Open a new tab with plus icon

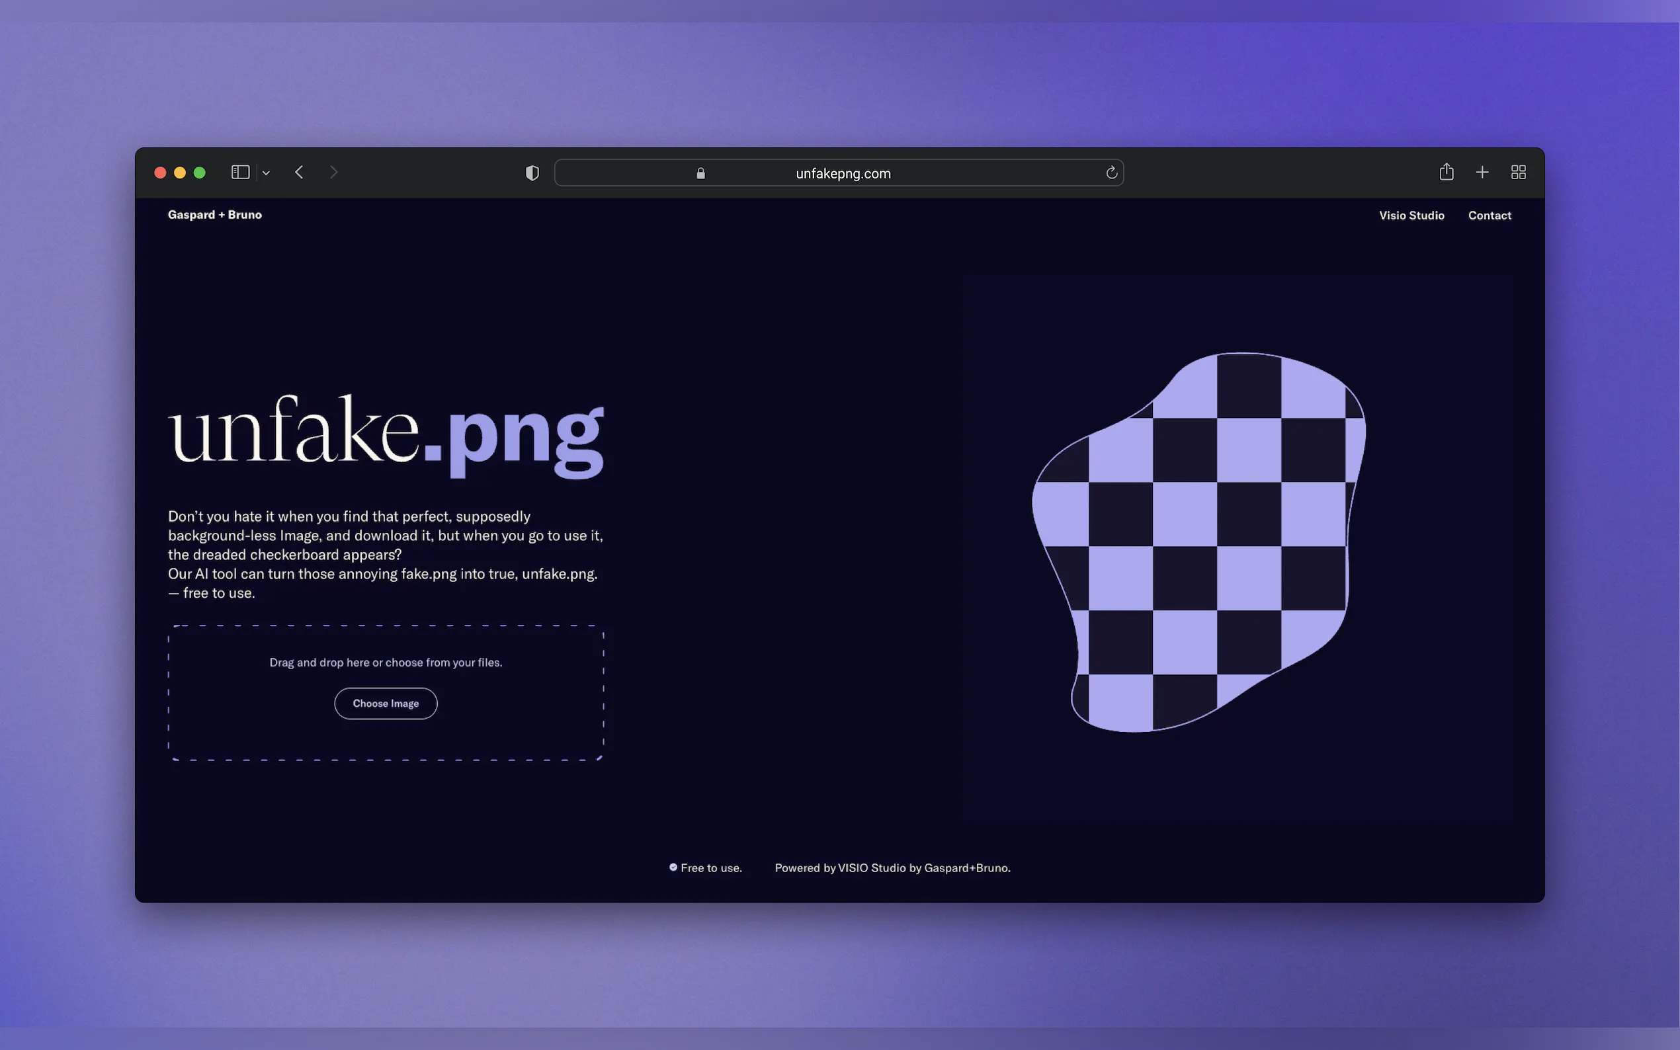(x=1482, y=172)
